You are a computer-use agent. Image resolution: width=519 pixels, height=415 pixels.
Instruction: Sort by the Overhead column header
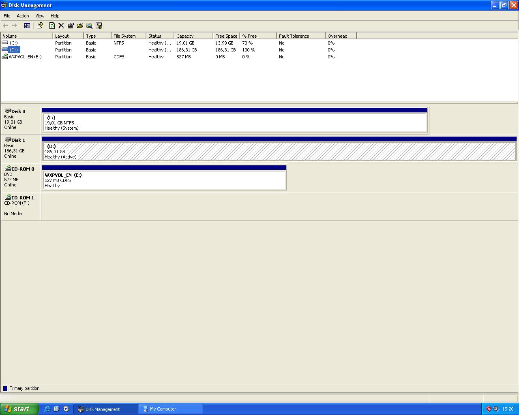tap(341, 36)
